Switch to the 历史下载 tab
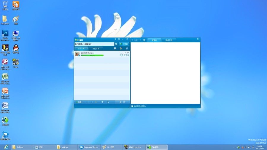Viewport: 267px width, 150px height. [96, 48]
